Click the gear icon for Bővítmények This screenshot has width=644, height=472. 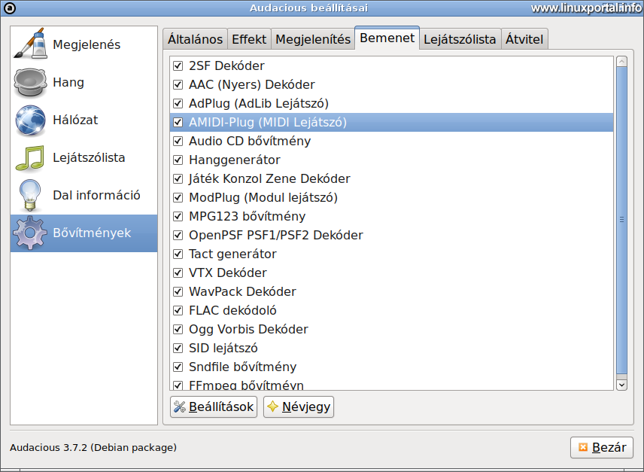coord(29,233)
